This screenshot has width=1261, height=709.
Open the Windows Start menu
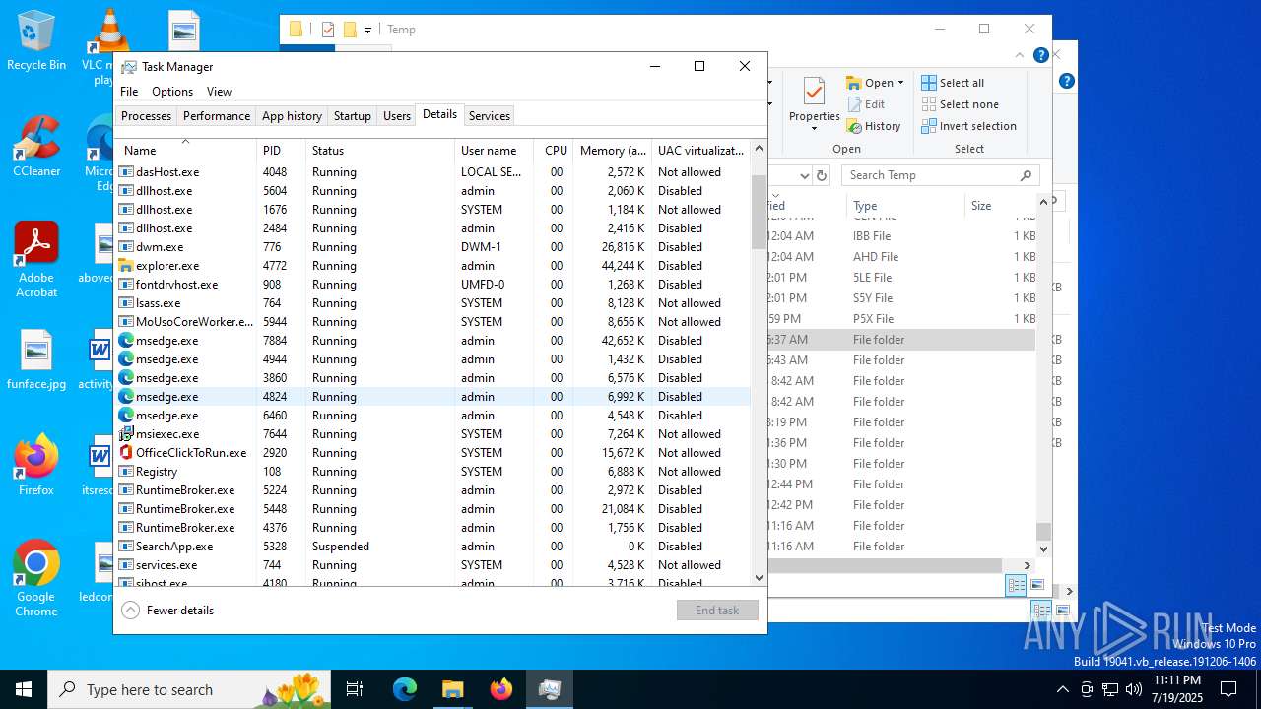(x=24, y=689)
